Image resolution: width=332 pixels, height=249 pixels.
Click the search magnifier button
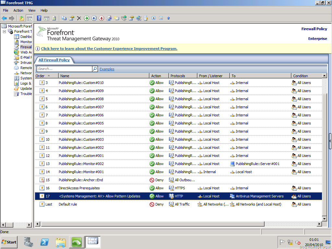point(95,69)
